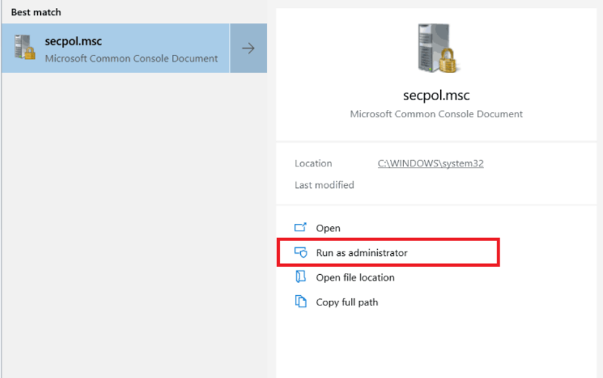Choose the Run as administrator text
This screenshot has height=378, width=603.
(362, 253)
